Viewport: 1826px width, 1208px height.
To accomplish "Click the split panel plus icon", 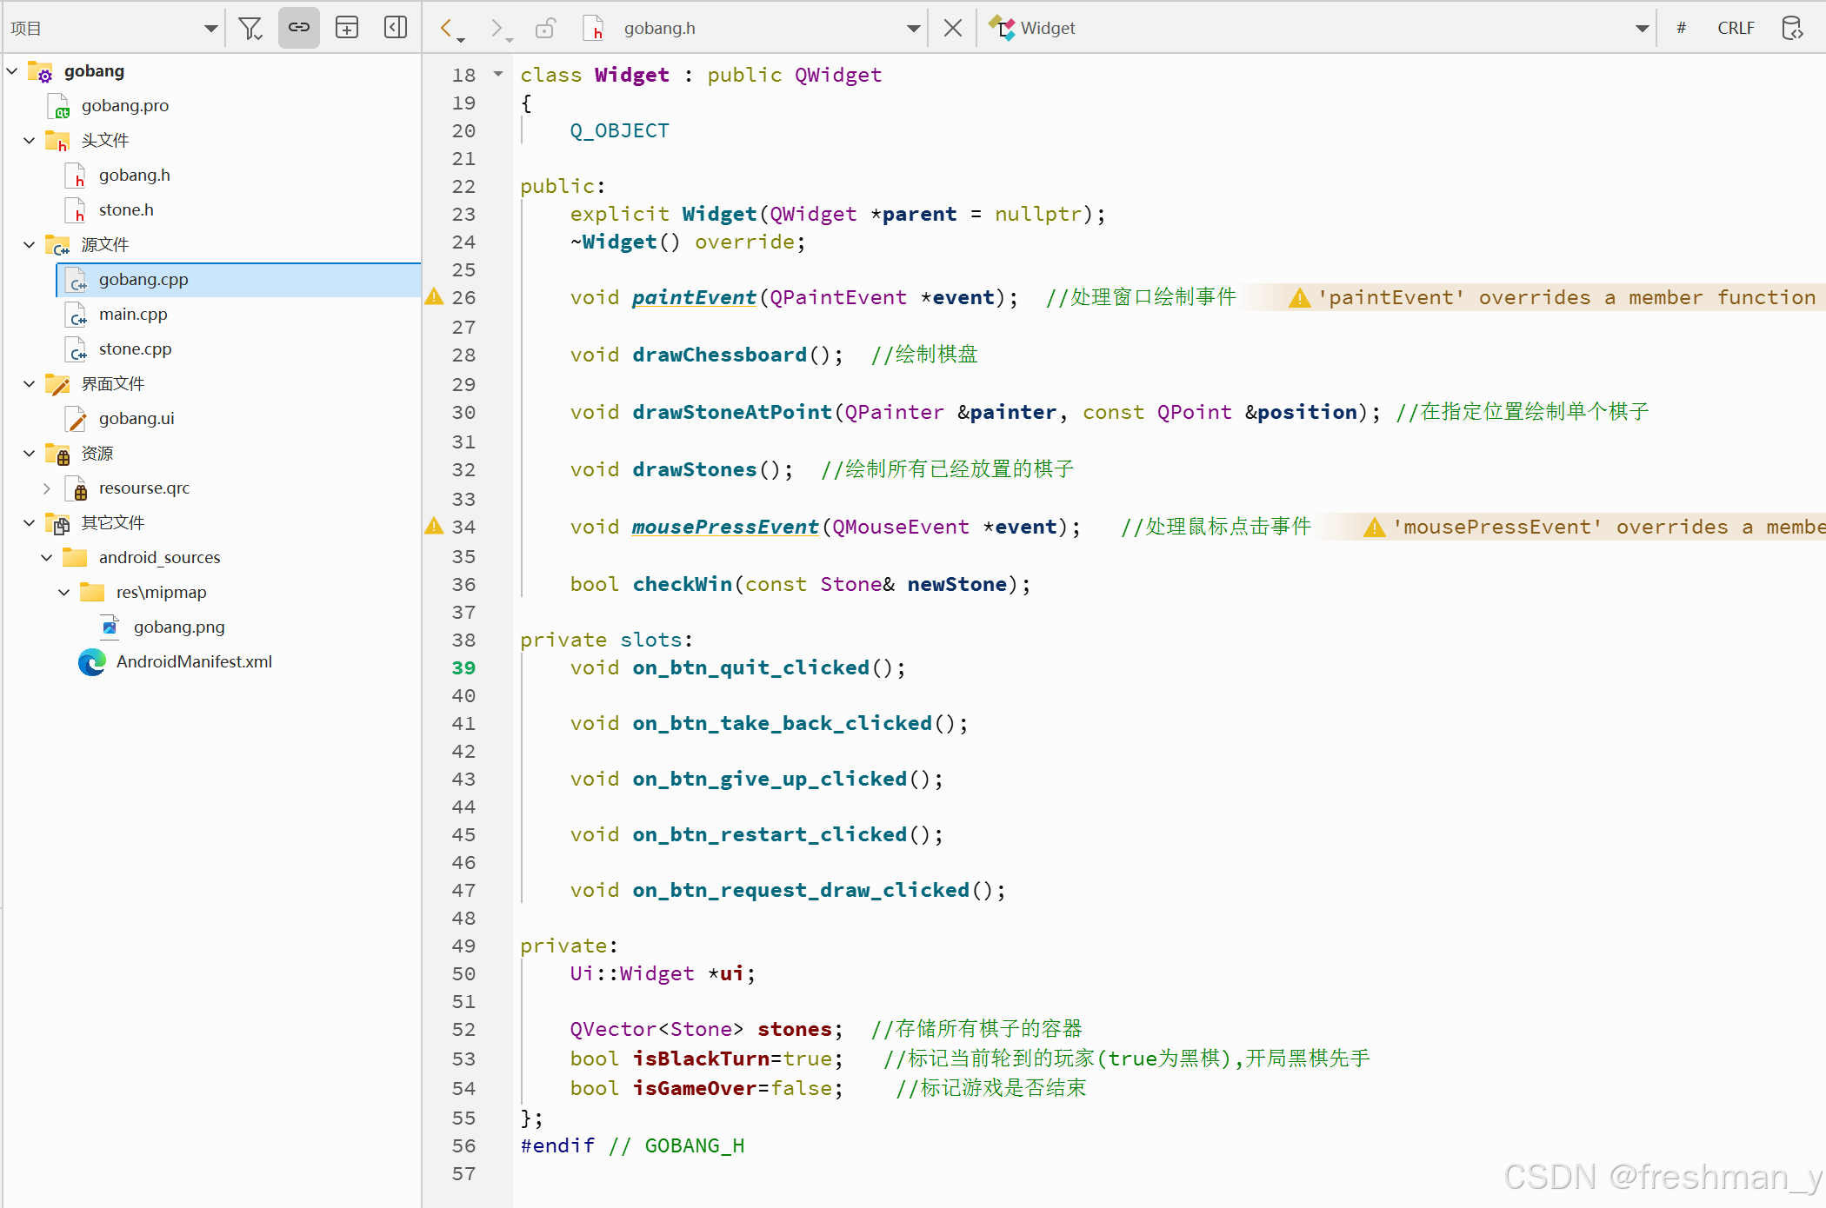I will pyautogui.click(x=347, y=29).
